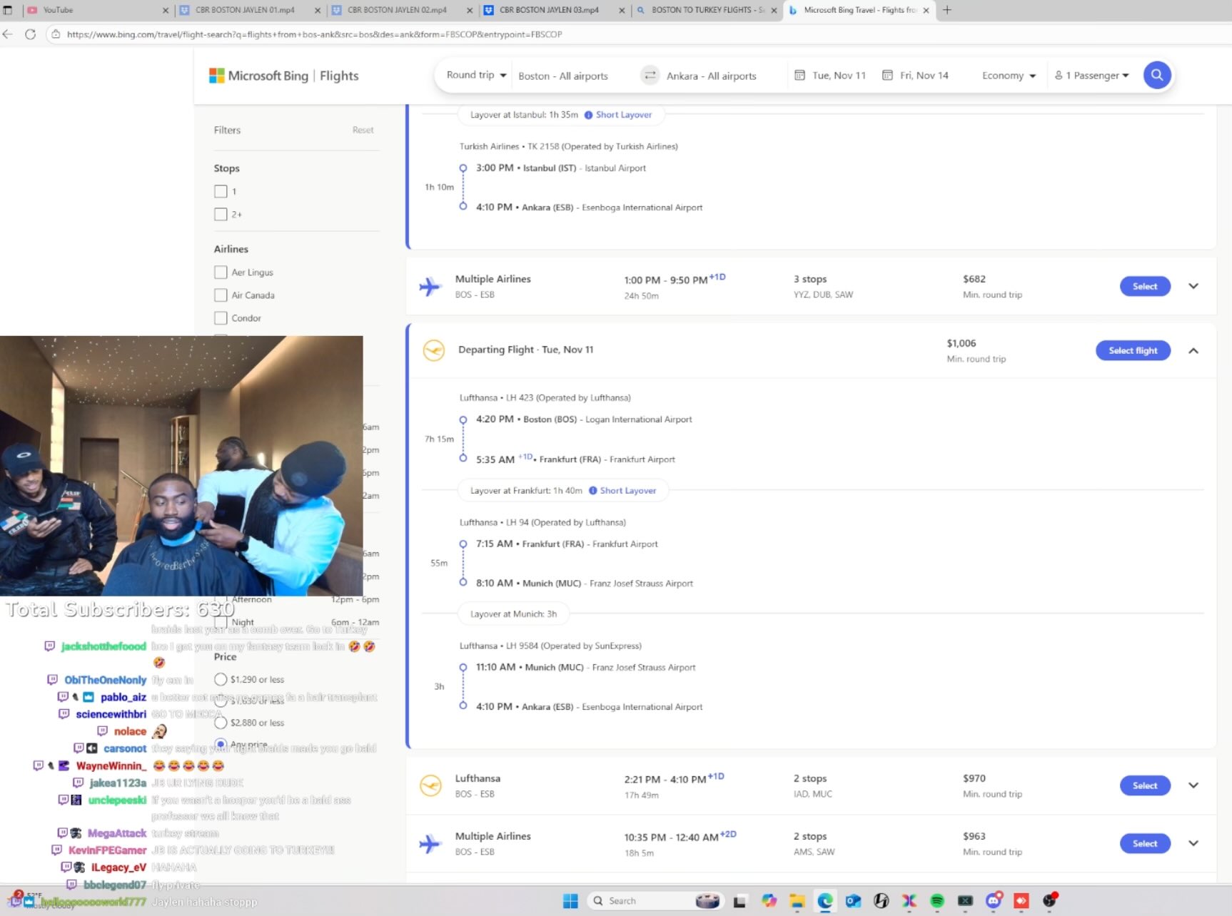Screen dimensions: 1232x916
Task: Reload the Bing Flights page
Action: tap(30, 34)
